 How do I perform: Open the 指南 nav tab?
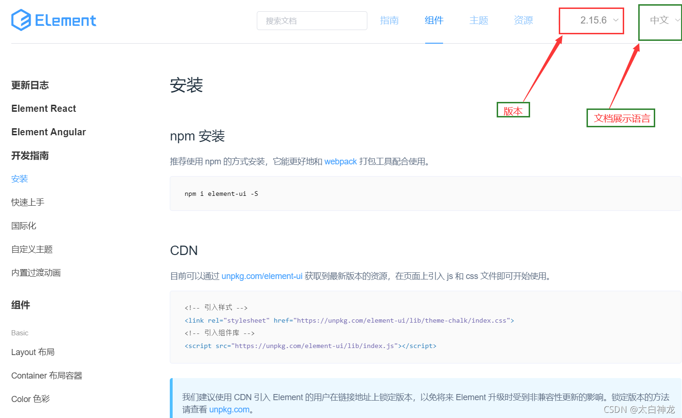tap(389, 20)
